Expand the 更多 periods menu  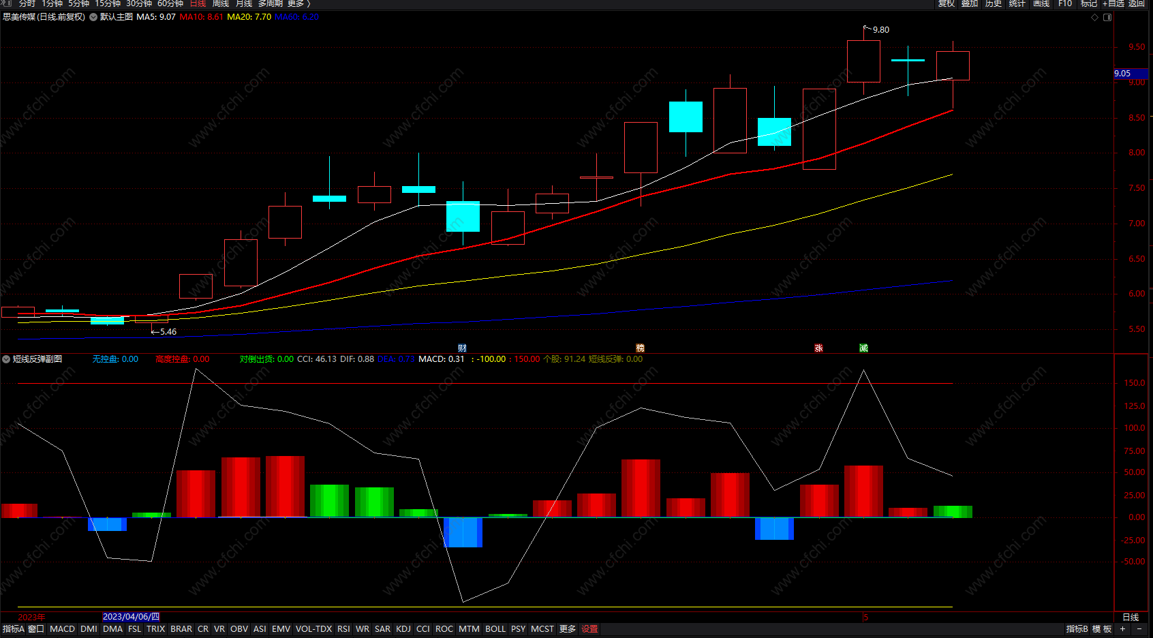point(298,3)
